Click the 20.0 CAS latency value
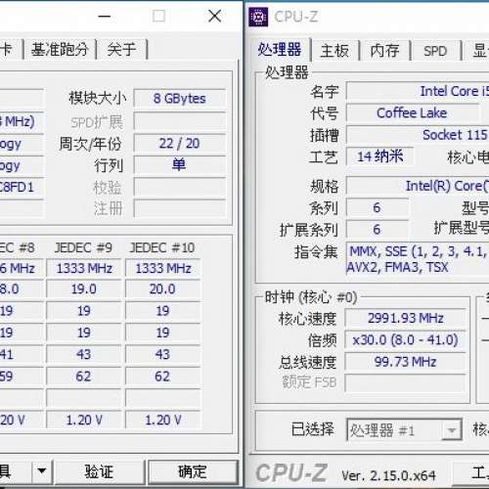Image resolution: width=489 pixels, height=489 pixels. (162, 289)
